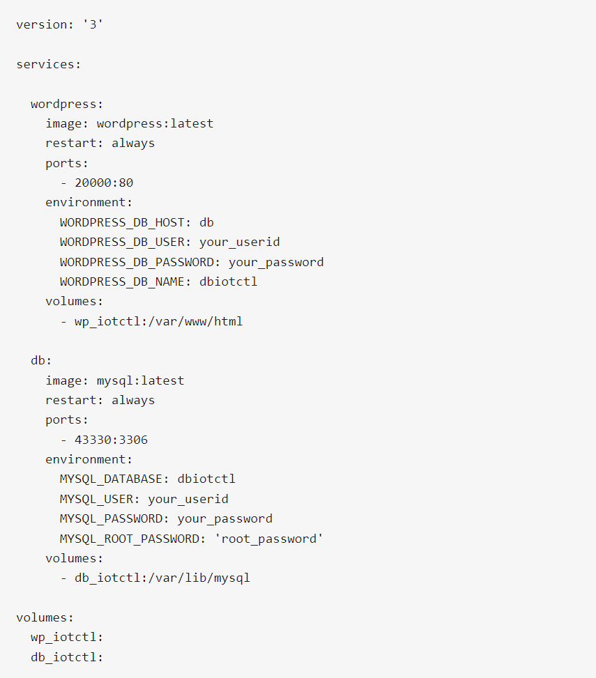Click the MYSQL_USER variable line

pyautogui.click(x=144, y=499)
